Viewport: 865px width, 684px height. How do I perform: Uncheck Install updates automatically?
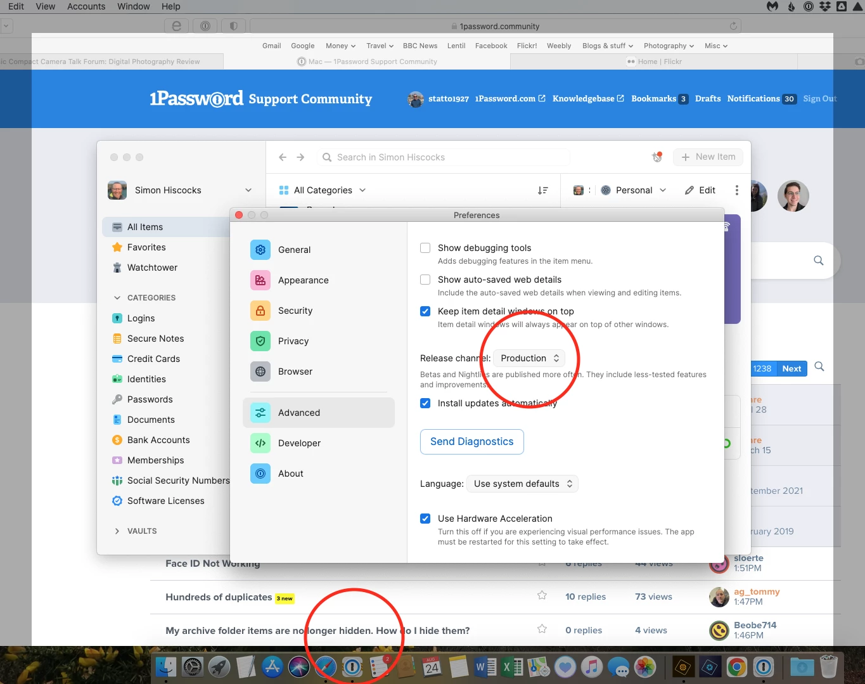tap(425, 403)
